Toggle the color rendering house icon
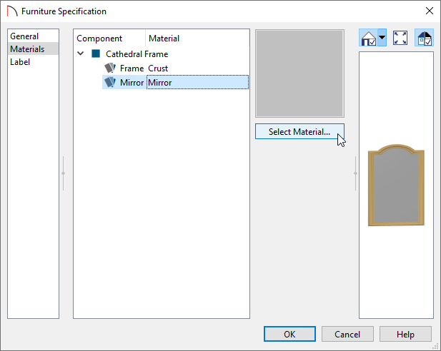The image size is (441, 351). (x=425, y=38)
